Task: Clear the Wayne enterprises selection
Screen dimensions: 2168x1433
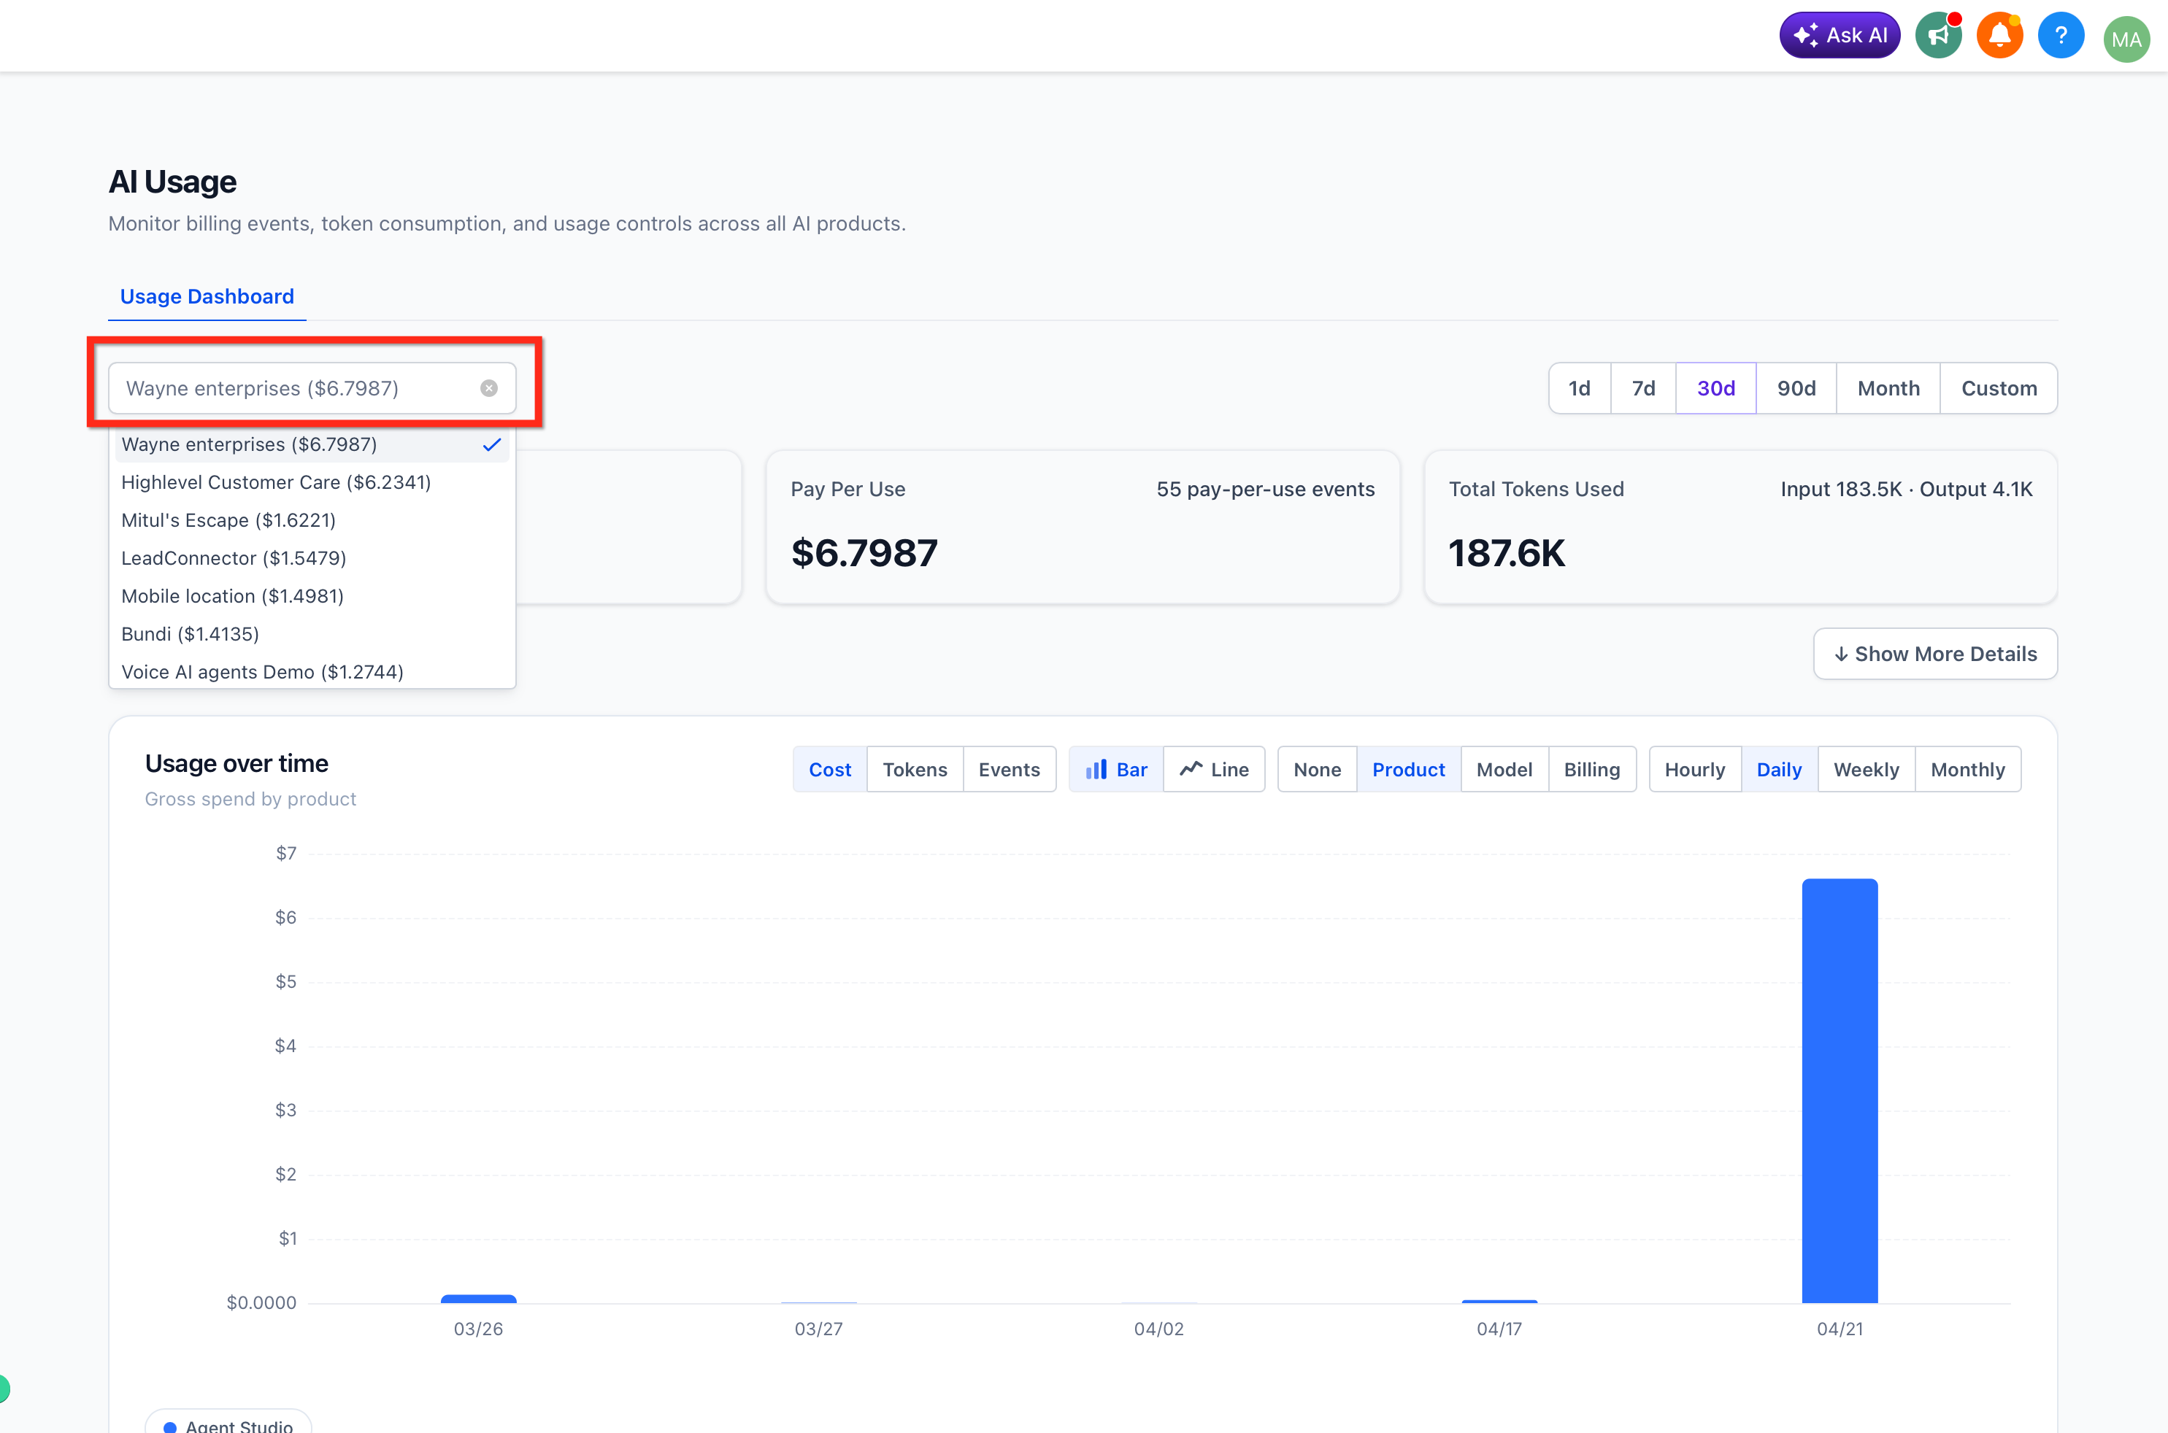Action: point(489,388)
